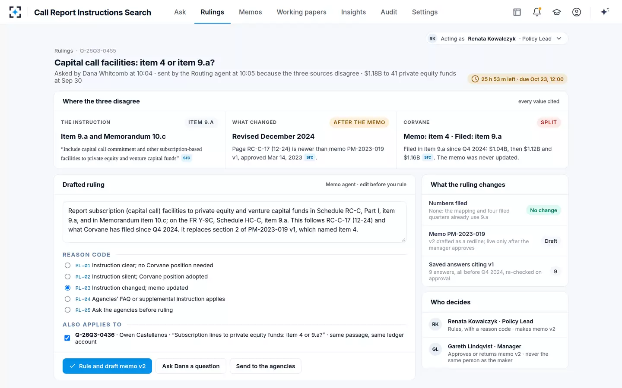This screenshot has height=388, width=622.
Task: Click the GL avatar for Gareth Lindqvist
Action: tap(435, 350)
